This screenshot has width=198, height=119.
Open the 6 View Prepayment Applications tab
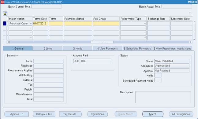click(172, 48)
